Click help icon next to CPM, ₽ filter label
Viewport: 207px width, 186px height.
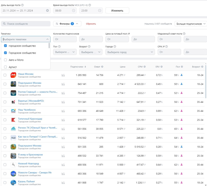click(167, 47)
